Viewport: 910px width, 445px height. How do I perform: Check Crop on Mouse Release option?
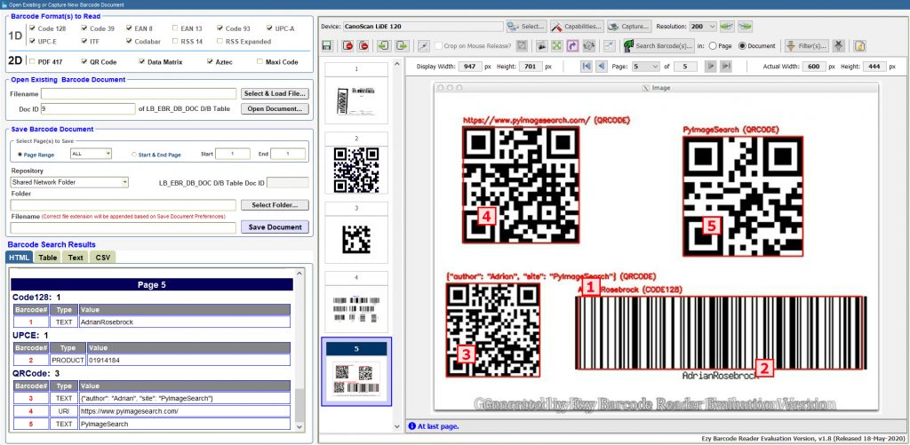point(439,46)
